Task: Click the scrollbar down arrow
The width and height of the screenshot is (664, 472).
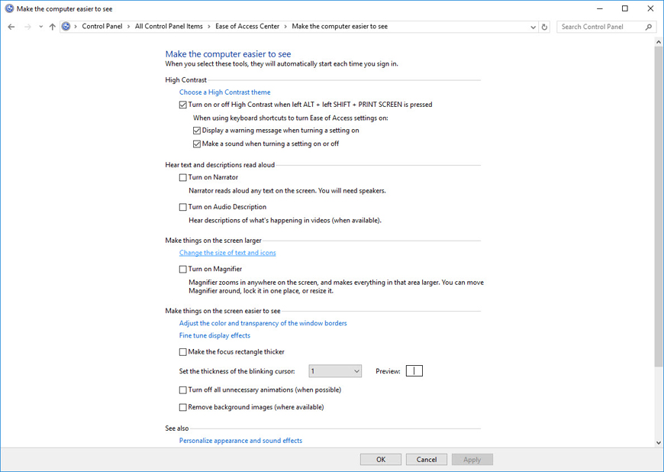Action: click(659, 443)
